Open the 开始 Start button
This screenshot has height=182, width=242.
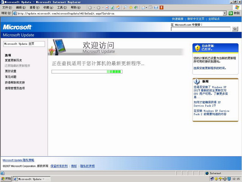point(6,179)
